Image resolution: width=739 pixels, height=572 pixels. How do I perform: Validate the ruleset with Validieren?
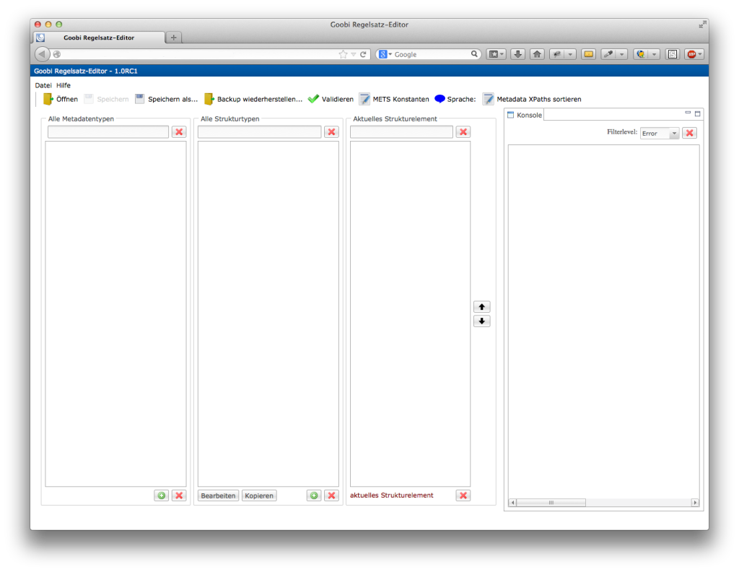coord(331,99)
